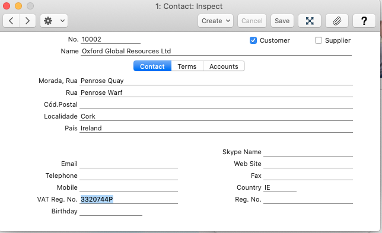
Task: Click the País field containing Ireland
Action: [216, 128]
